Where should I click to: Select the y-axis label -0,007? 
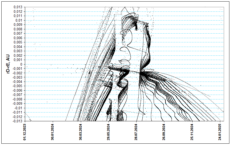(x=17, y=95)
